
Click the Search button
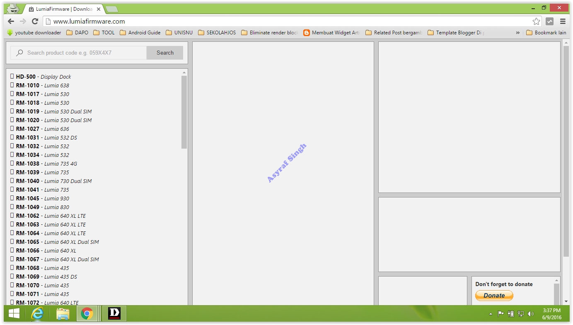click(165, 53)
